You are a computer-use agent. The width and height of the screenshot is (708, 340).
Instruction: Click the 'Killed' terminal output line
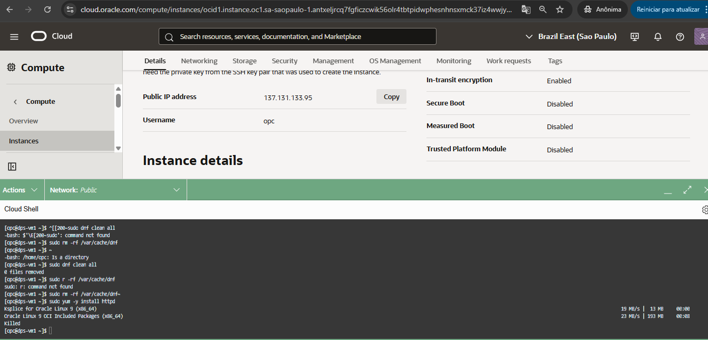[12, 323]
